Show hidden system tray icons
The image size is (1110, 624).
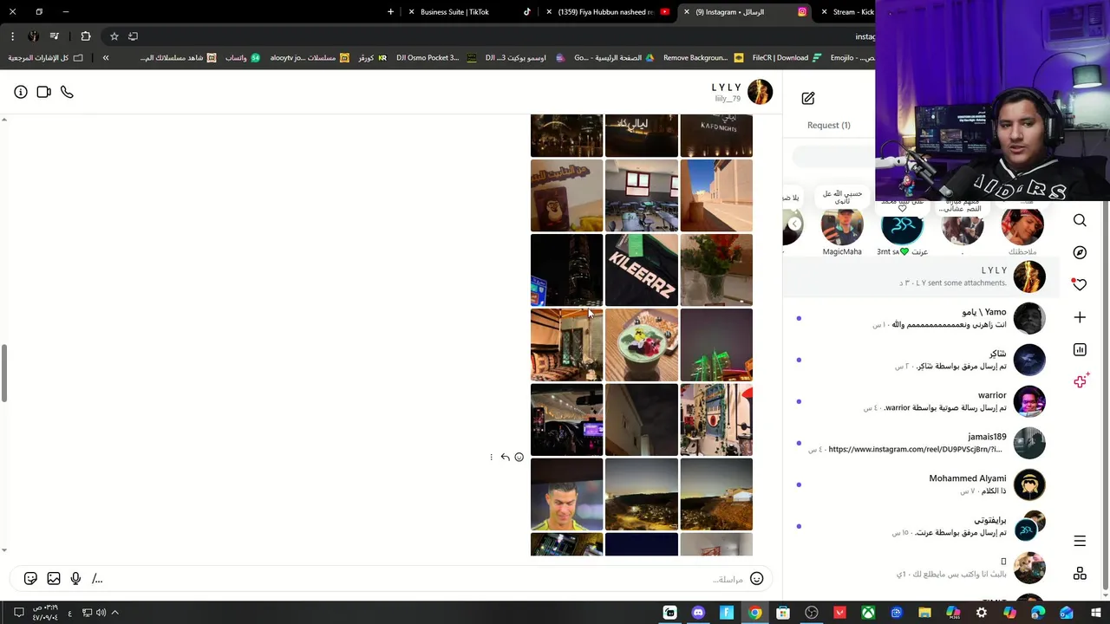click(114, 613)
